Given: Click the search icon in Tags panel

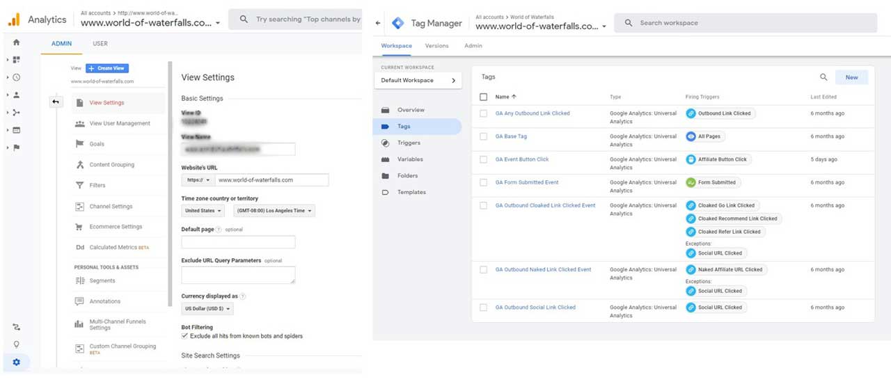Looking at the screenshot, I should click(823, 77).
